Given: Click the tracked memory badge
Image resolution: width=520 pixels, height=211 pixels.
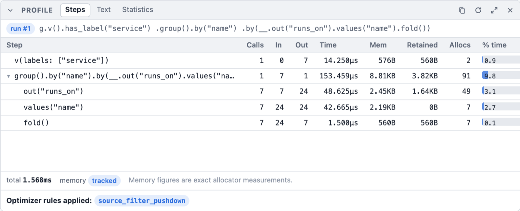Looking at the screenshot, I should tap(104, 180).
